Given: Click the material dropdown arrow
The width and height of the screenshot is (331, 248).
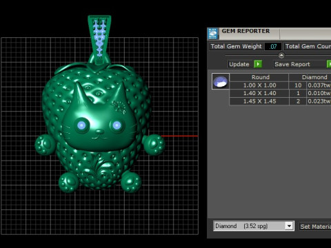Looking at the screenshot, I should click(289, 226).
